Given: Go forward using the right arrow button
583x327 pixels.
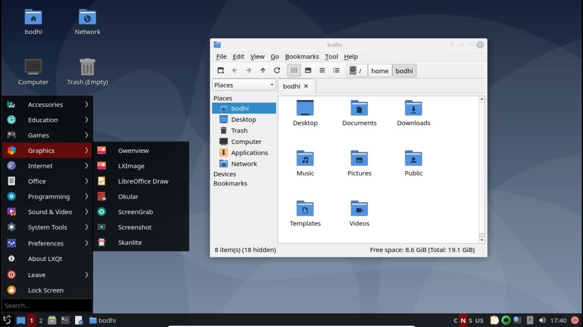Looking at the screenshot, I should (249, 71).
